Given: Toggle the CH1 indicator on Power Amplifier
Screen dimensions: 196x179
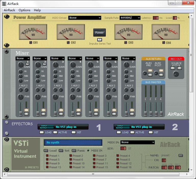Looking at the screenshot, I should 31,43.
